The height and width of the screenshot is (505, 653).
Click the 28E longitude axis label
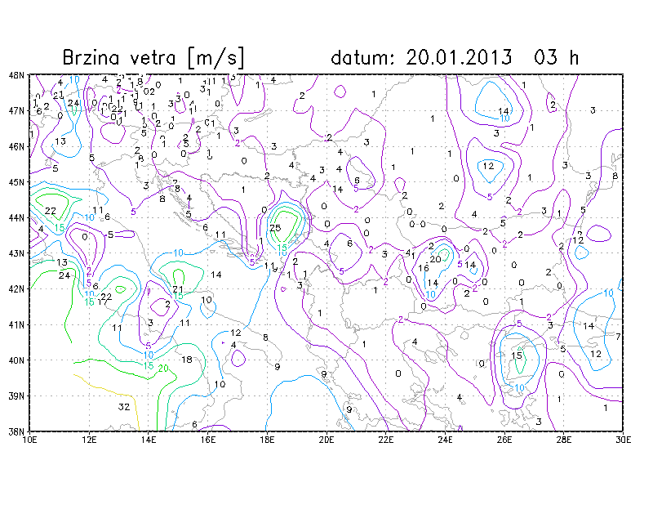[563, 440]
